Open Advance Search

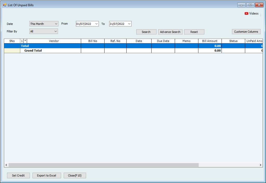click(x=170, y=32)
